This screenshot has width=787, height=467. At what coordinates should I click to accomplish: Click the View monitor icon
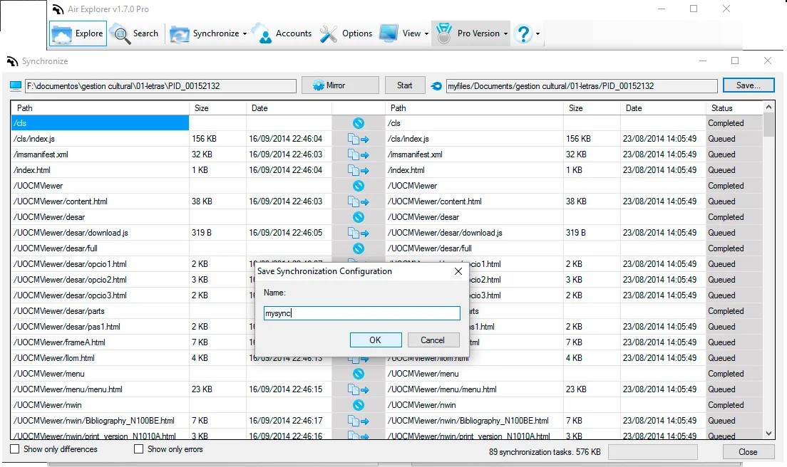[x=389, y=33]
